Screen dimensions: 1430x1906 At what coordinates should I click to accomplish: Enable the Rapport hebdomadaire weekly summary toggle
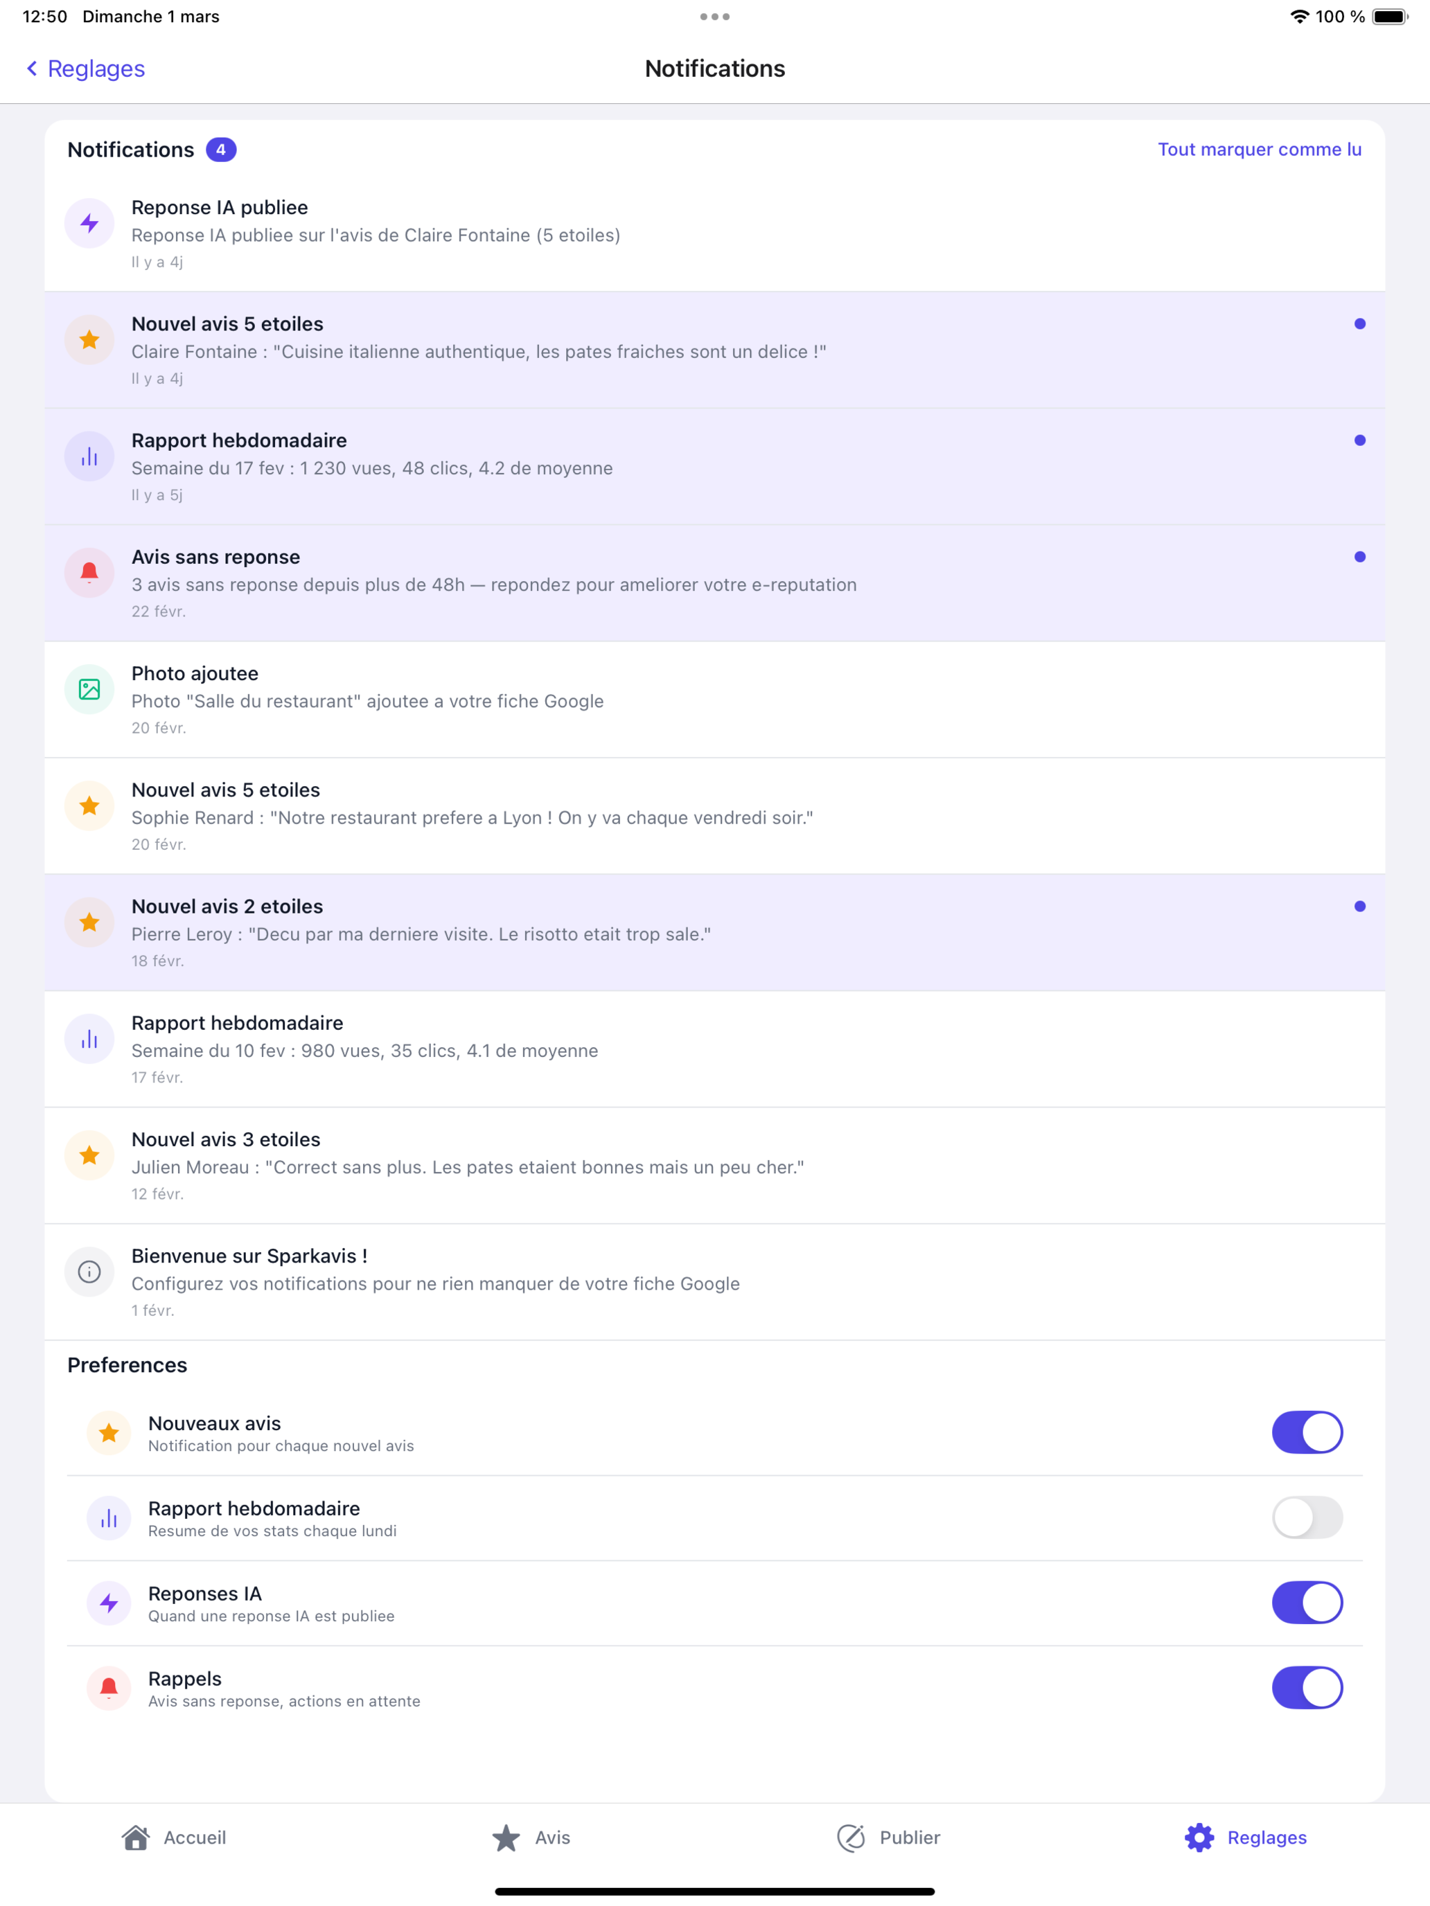point(1306,1517)
